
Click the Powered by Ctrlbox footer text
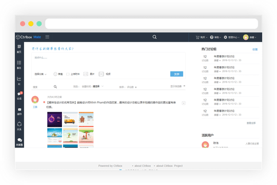[110, 165]
